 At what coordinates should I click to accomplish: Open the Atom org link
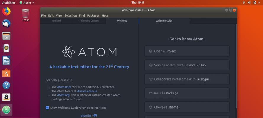[x=63, y=95]
